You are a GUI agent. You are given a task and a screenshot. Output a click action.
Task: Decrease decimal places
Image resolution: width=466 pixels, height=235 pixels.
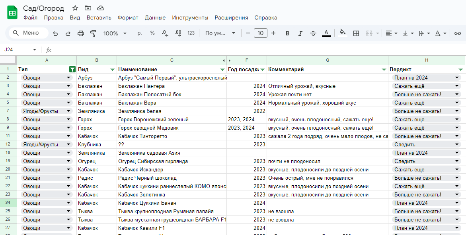coord(165,33)
